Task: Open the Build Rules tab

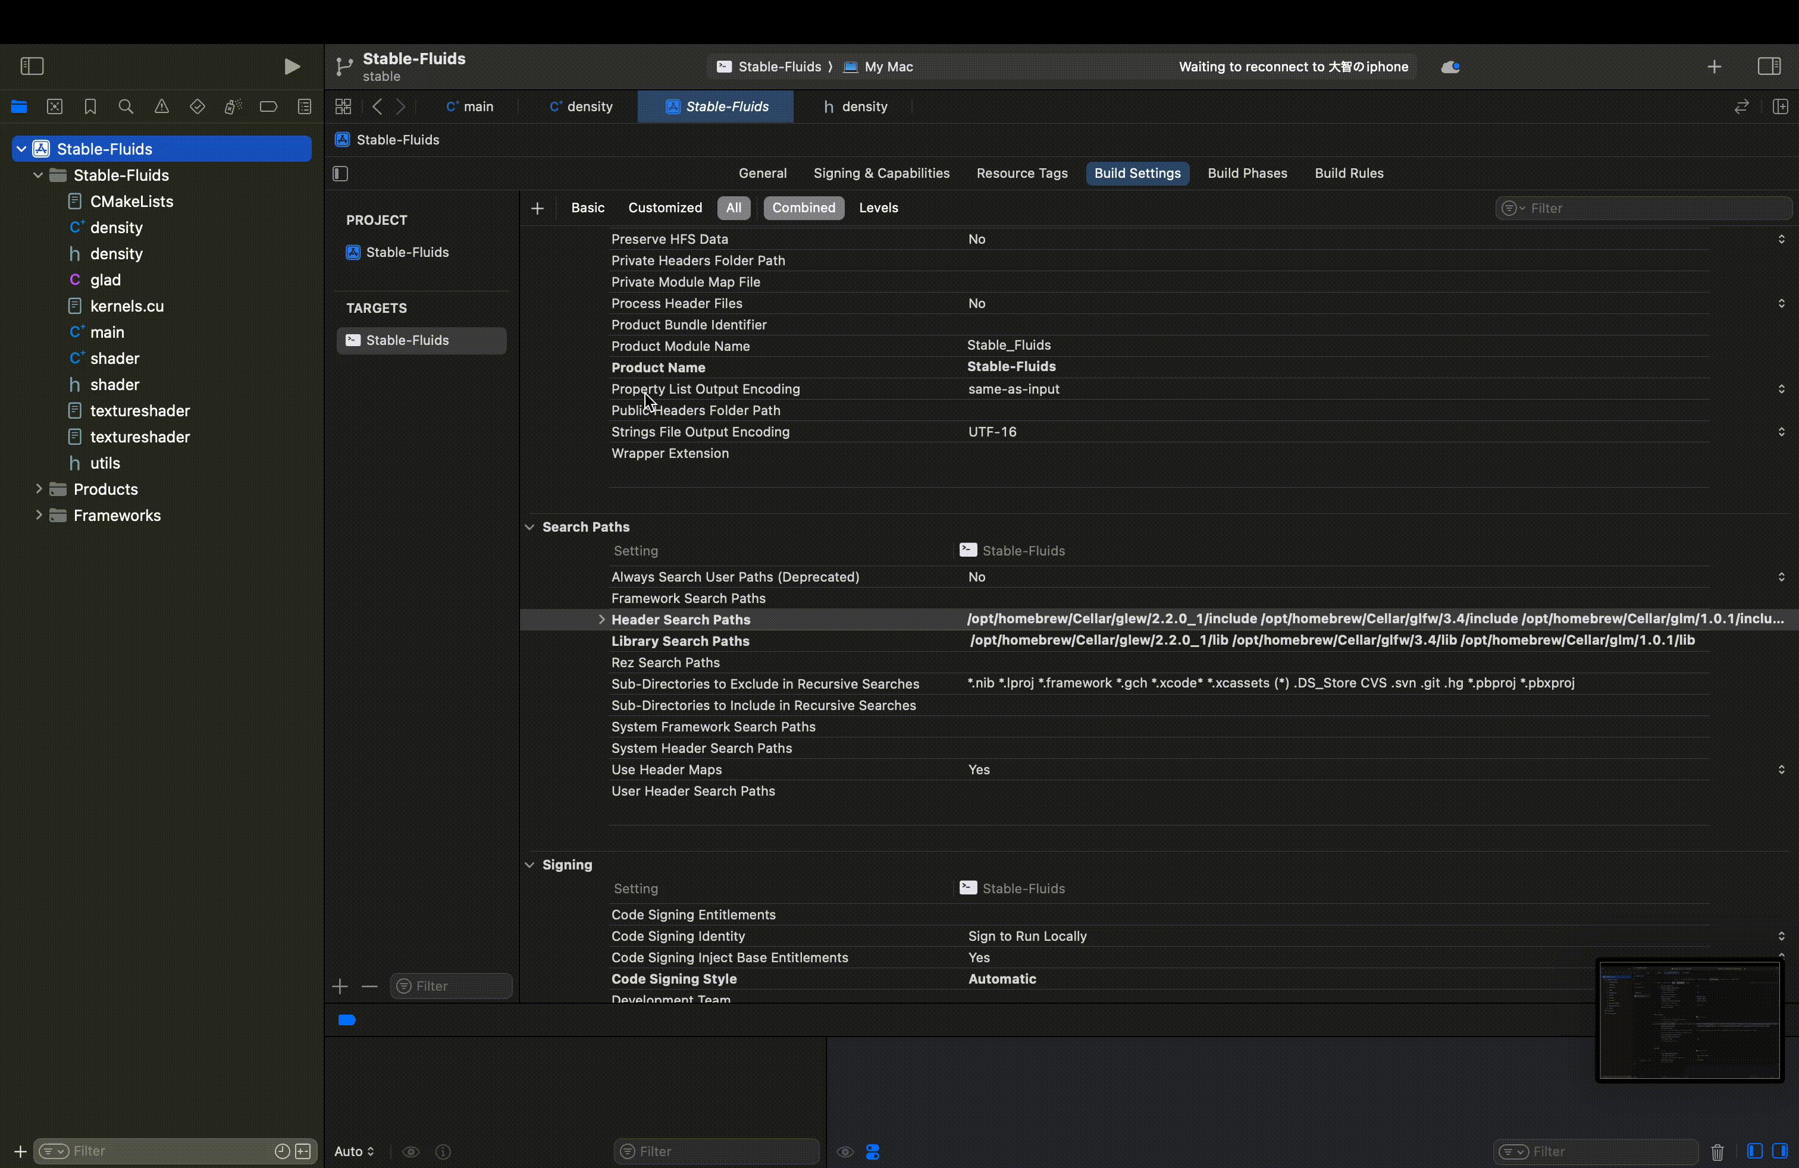Action: pyautogui.click(x=1349, y=173)
